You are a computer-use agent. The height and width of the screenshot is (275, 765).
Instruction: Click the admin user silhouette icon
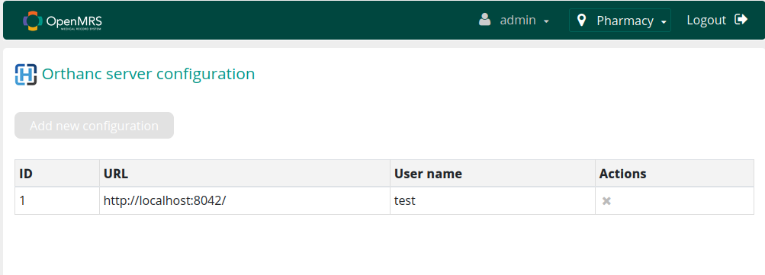click(x=484, y=20)
